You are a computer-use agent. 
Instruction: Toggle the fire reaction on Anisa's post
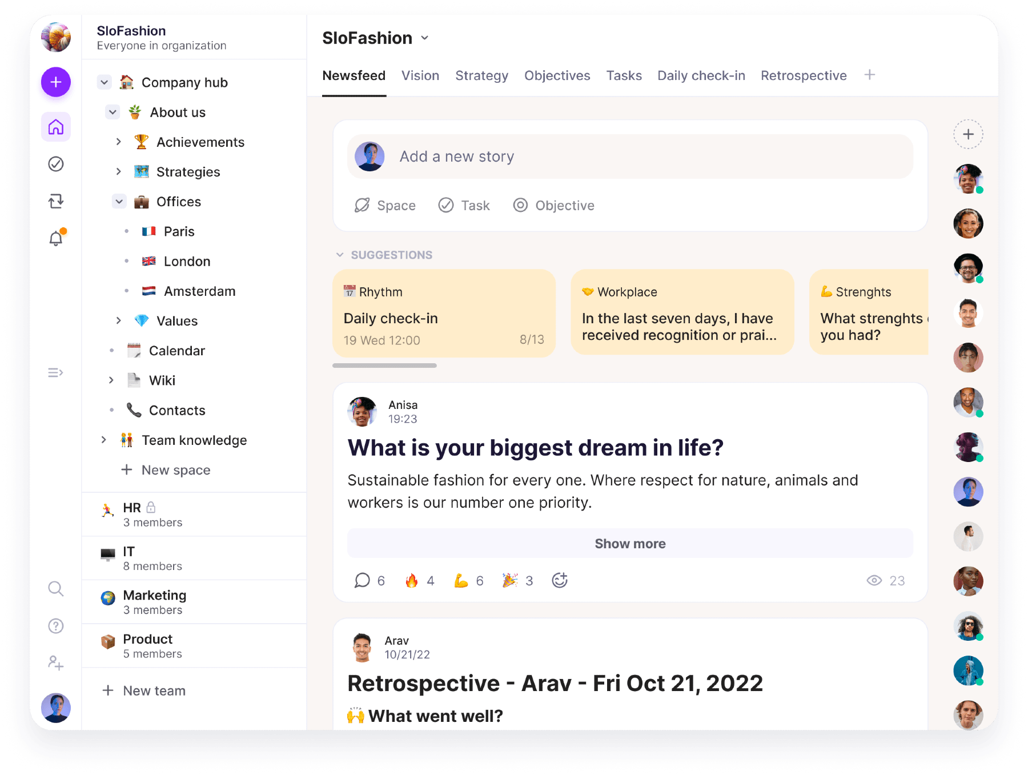[412, 580]
